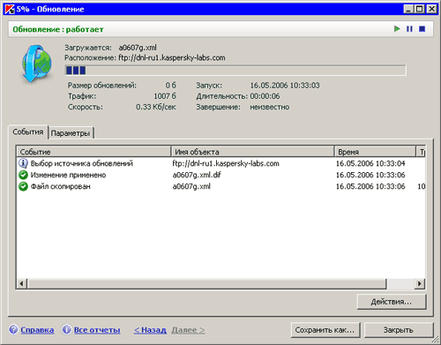
Task: Click the 16.05.2006 10:33:04 time cell
Action: [370, 163]
